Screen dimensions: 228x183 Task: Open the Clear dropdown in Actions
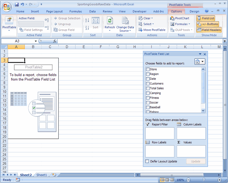tap(146, 18)
